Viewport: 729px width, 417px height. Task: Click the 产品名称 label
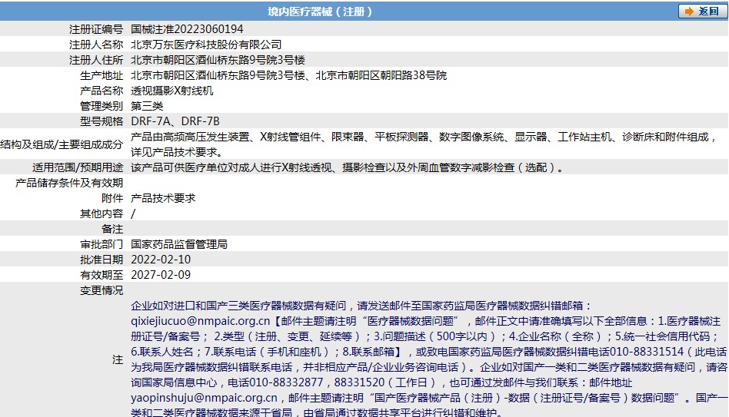pos(102,91)
